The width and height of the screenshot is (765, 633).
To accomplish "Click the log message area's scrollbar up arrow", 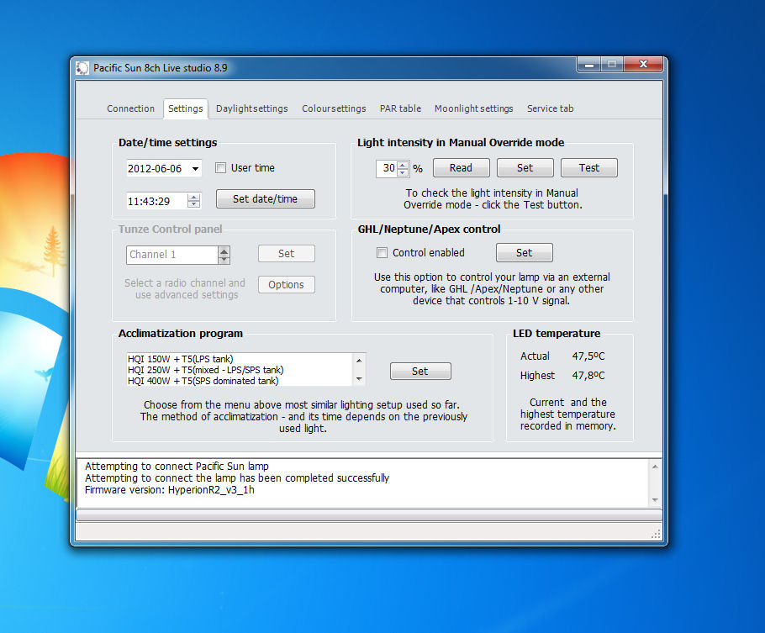I will click(x=655, y=467).
